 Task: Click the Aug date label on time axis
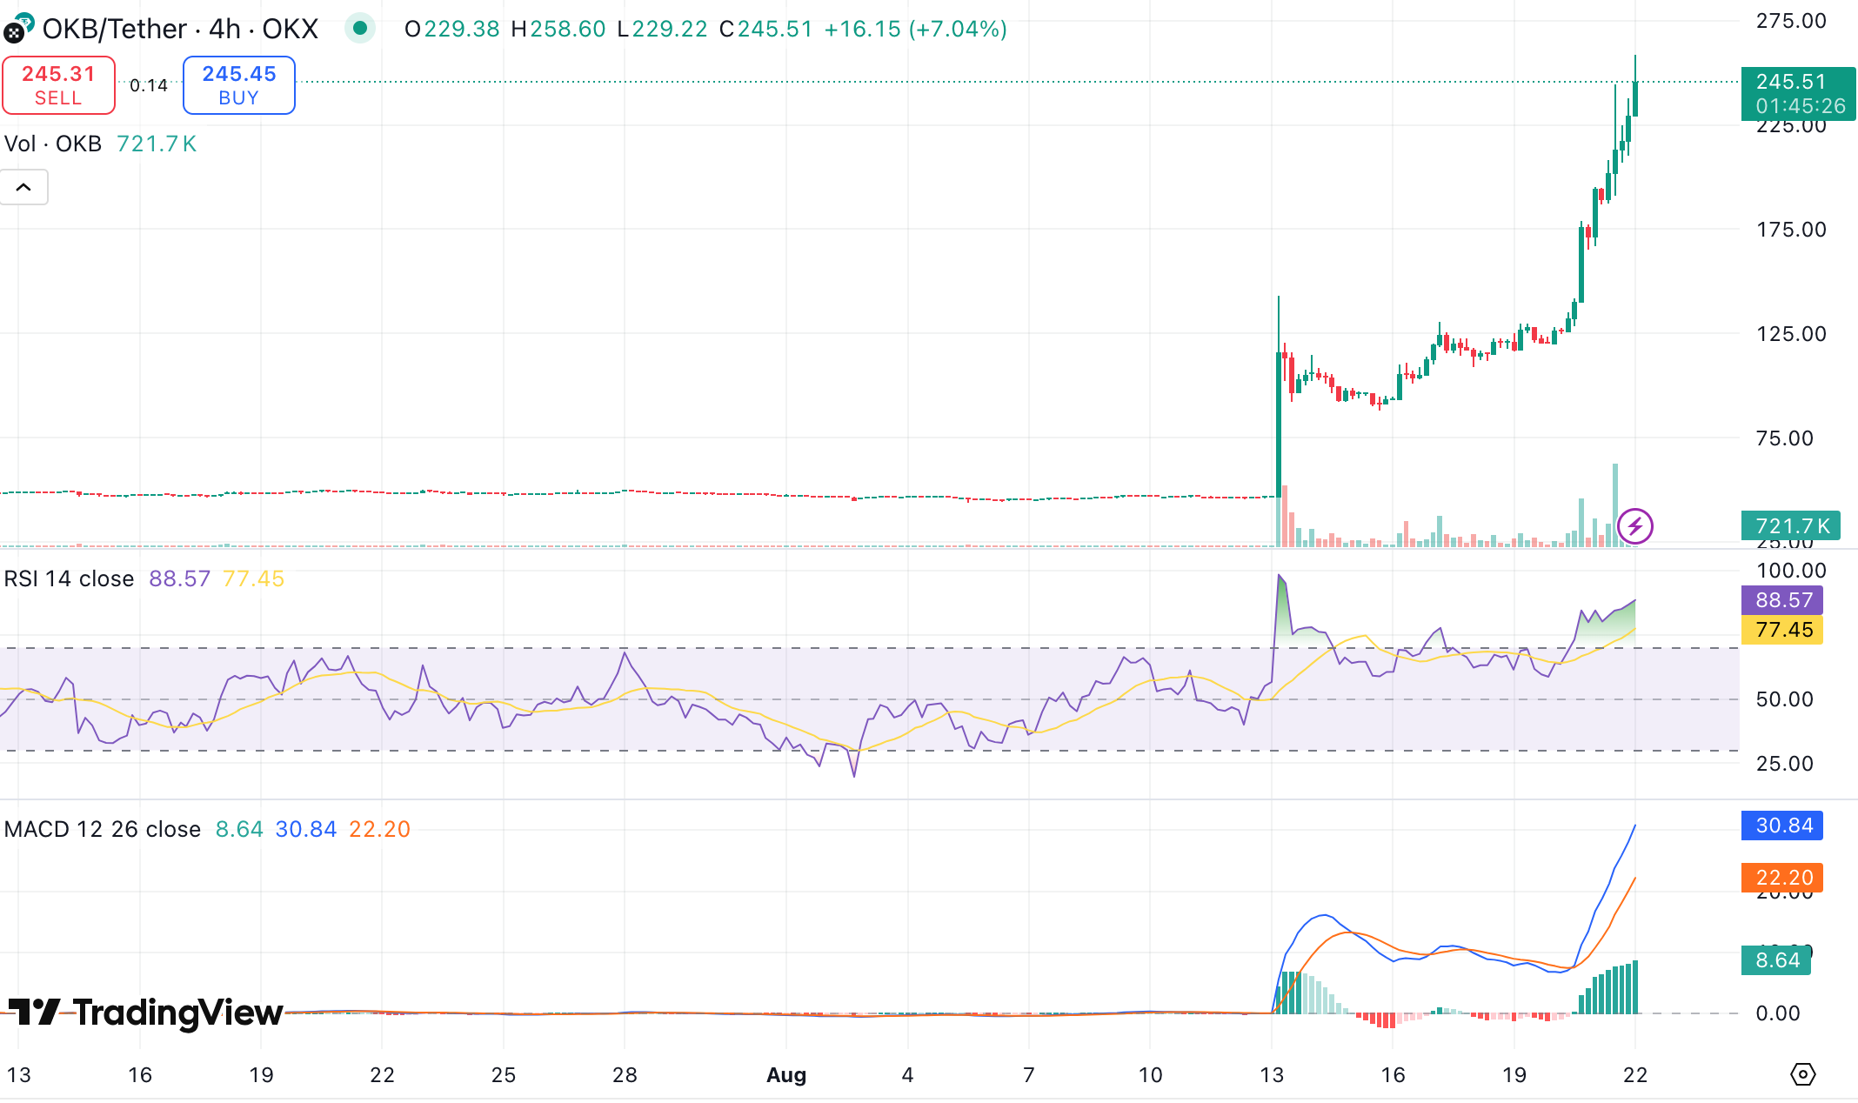pyautogui.click(x=786, y=1075)
